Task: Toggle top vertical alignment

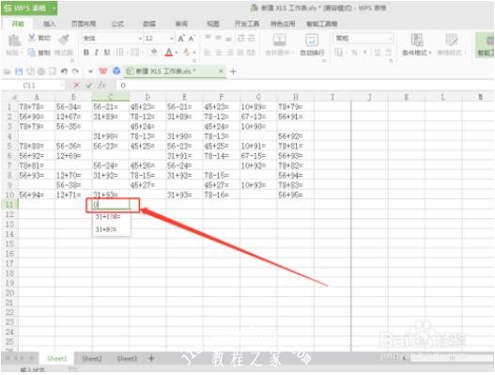Action: 208,38
